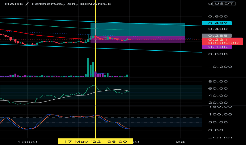This screenshot has height=145, width=246.
Task: Click the 0.000 price scale value
Action: 218,54
